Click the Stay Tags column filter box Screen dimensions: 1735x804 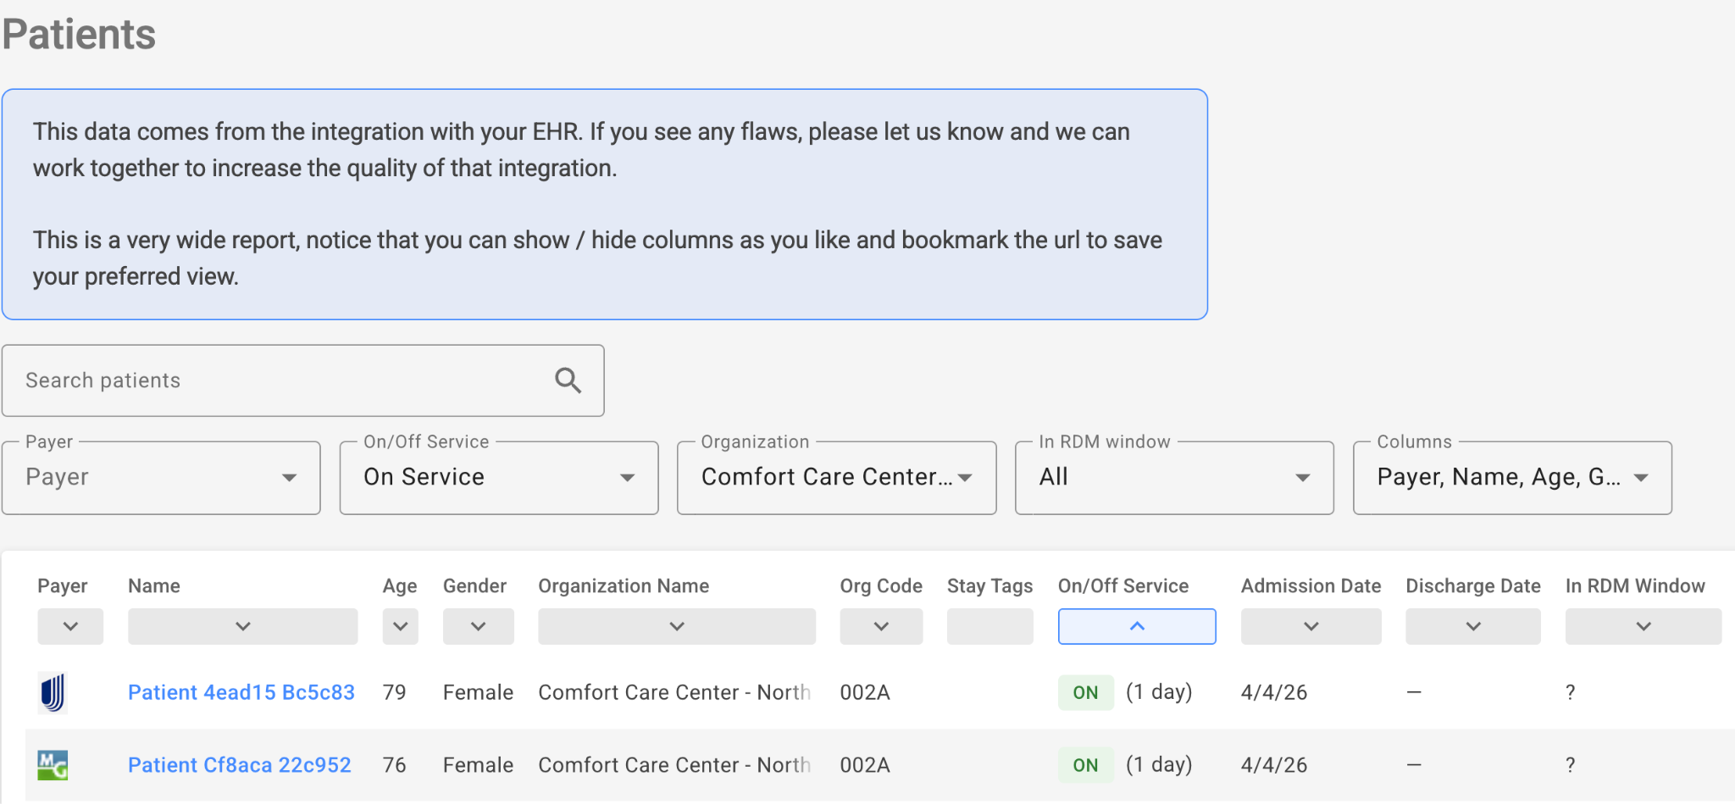pyautogui.click(x=989, y=626)
